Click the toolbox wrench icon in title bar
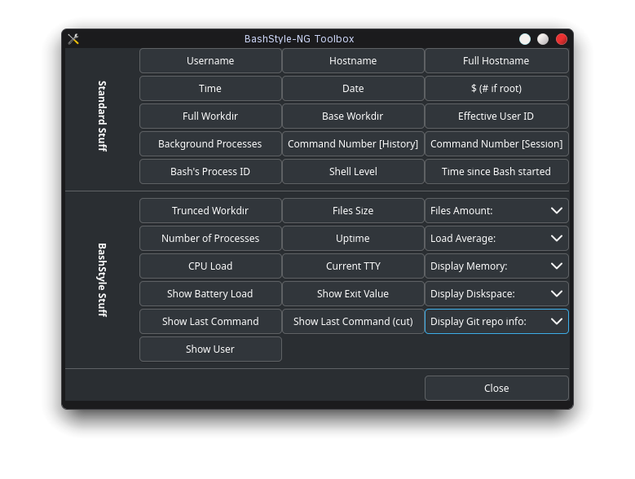This screenshot has width=635, height=479. [x=73, y=39]
